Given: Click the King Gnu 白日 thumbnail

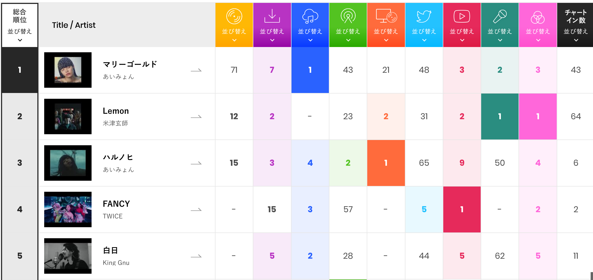Looking at the screenshot, I should tap(68, 256).
